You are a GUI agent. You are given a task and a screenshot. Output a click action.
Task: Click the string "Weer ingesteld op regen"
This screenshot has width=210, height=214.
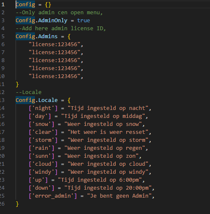point(105,148)
